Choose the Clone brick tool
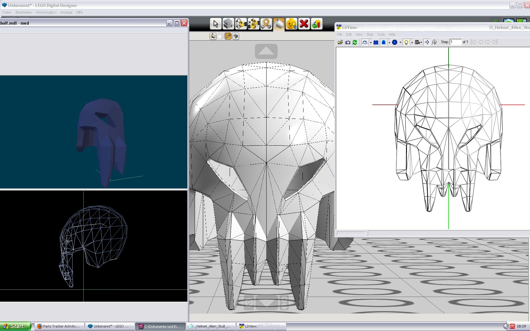 [228, 24]
